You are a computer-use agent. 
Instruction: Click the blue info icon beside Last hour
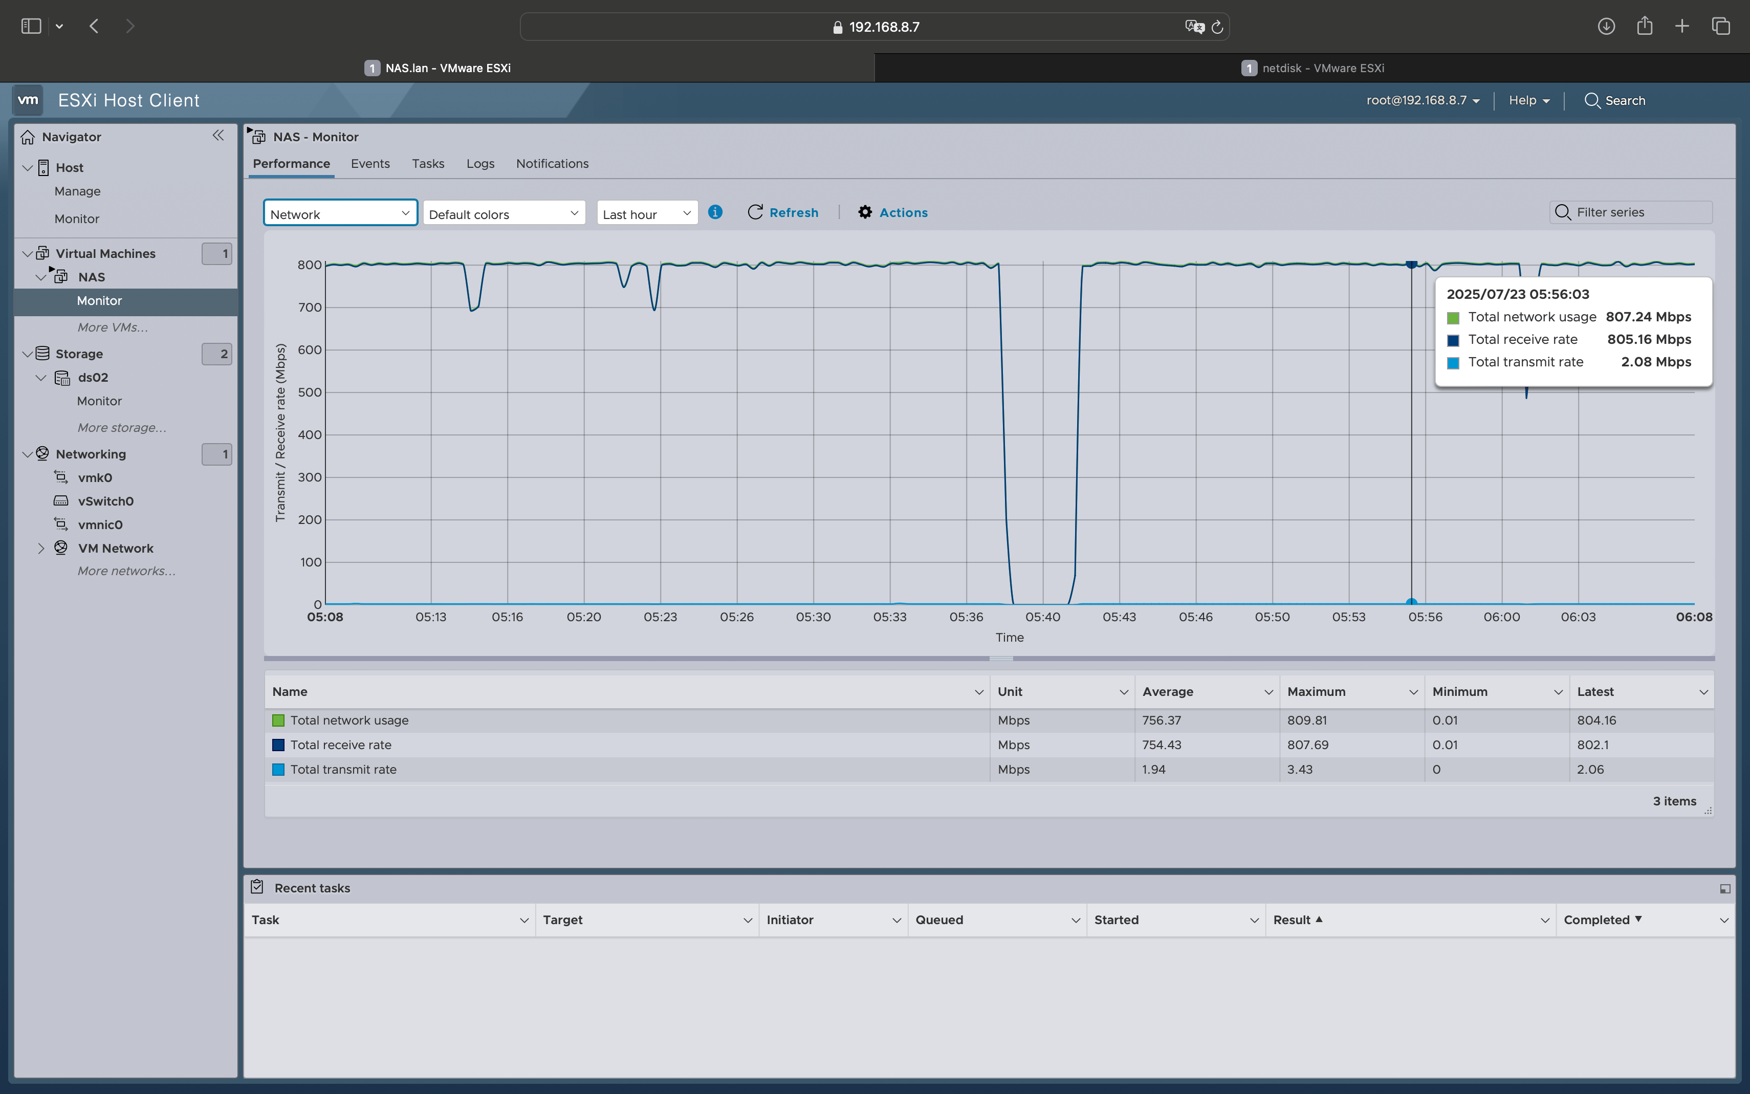715,212
